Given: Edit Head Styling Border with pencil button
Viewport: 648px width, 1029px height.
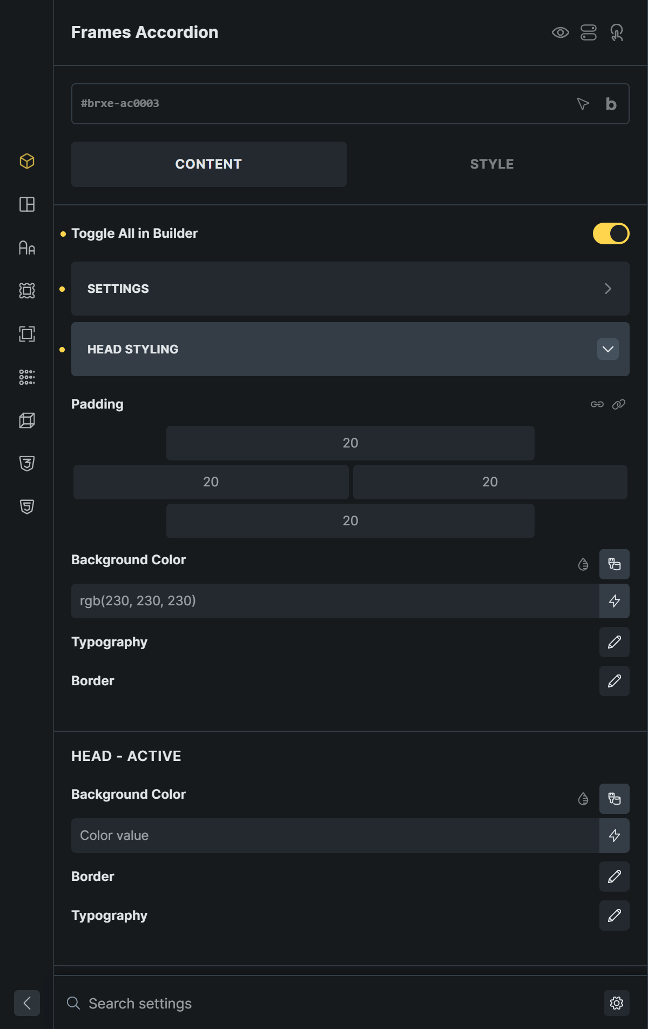Looking at the screenshot, I should point(615,681).
